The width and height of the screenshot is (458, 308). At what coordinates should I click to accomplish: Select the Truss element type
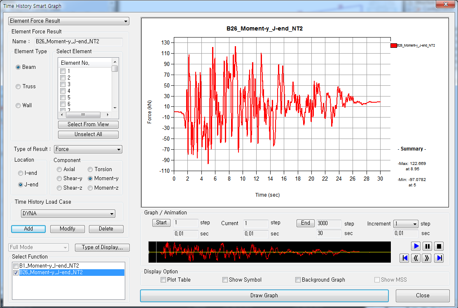(x=18, y=87)
